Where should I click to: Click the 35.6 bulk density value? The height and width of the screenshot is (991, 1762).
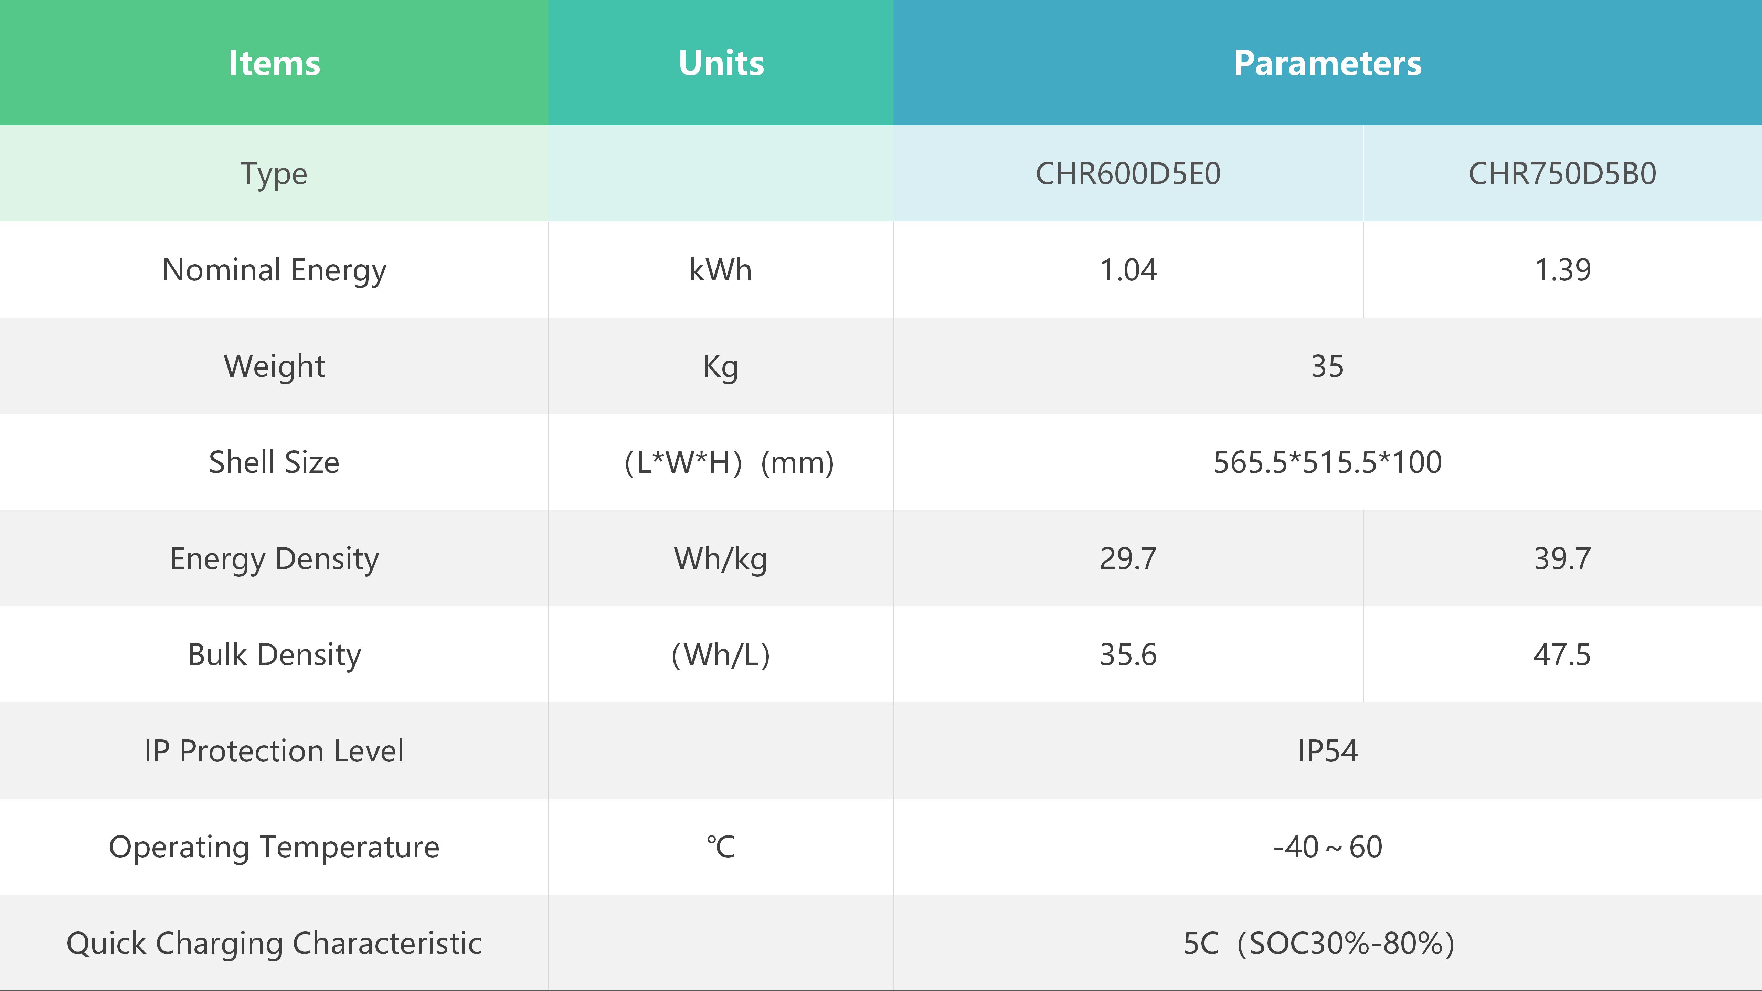(x=1128, y=655)
